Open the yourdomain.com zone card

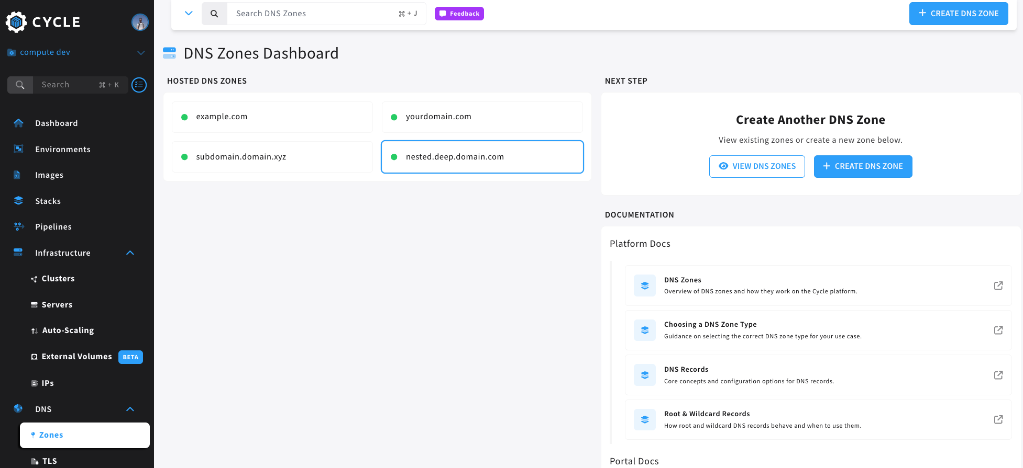pos(482,117)
